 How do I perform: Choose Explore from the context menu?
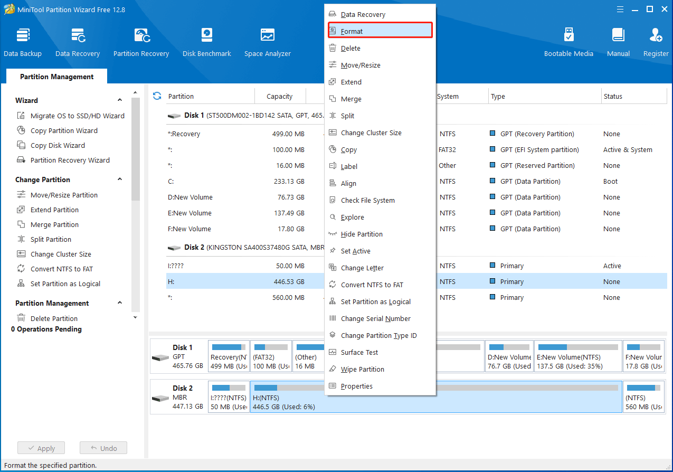pyautogui.click(x=380, y=217)
